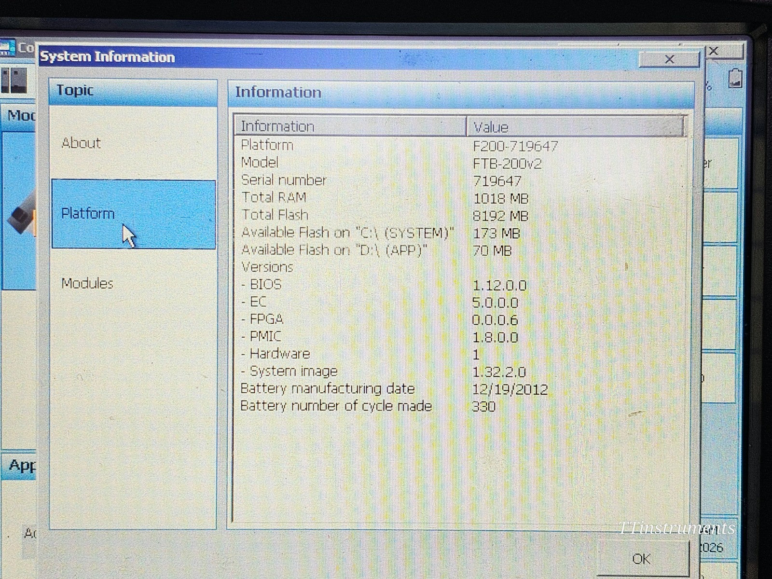This screenshot has width=772, height=579.
Task: Click the app icon in background window title bar
Action: coord(8,48)
